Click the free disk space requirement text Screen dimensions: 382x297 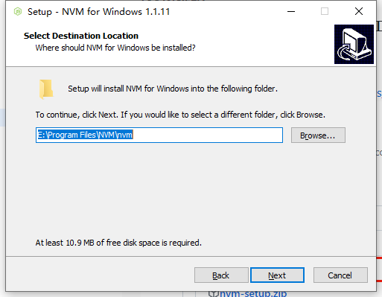click(118, 243)
